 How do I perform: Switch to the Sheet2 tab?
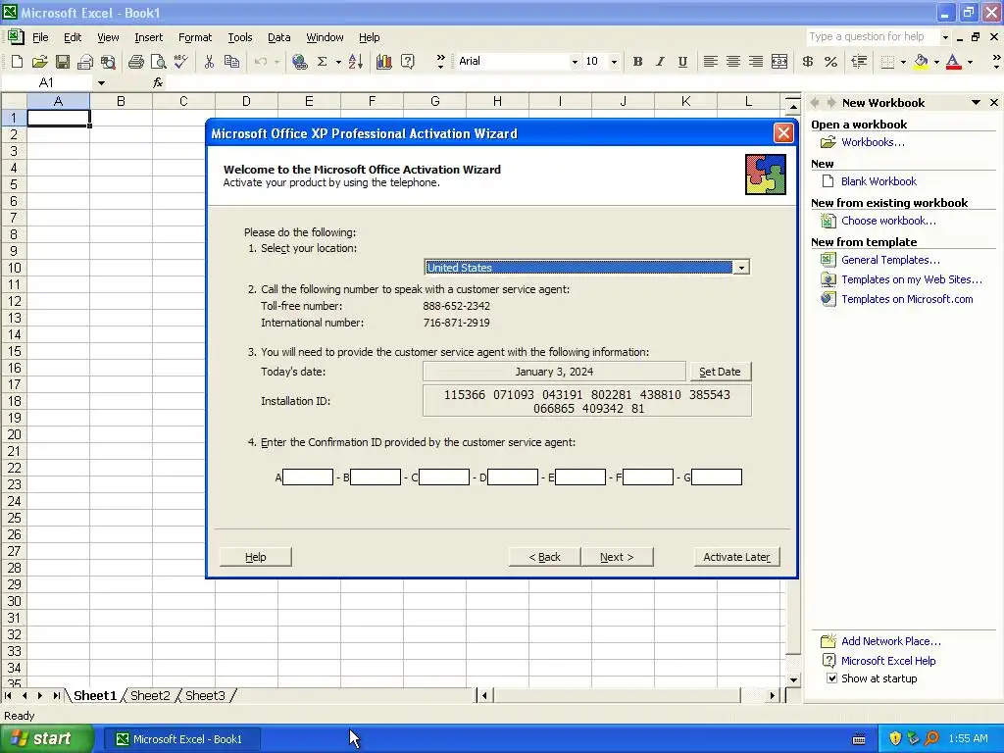150,695
